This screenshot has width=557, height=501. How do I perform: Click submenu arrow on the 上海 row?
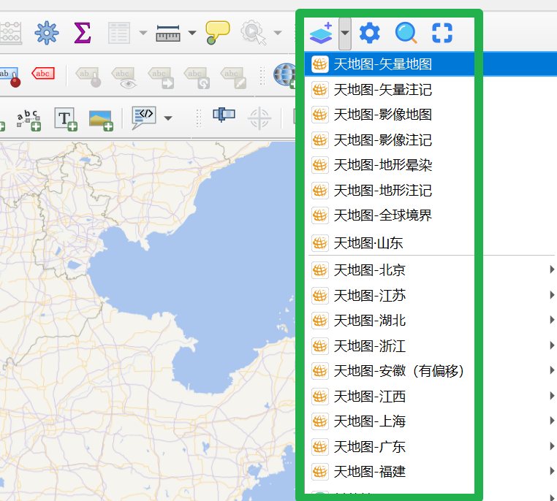pos(552,421)
